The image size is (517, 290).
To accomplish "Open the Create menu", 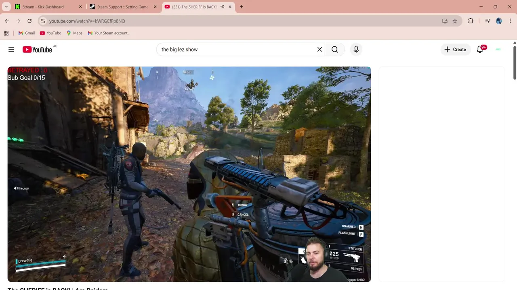I will (455, 50).
